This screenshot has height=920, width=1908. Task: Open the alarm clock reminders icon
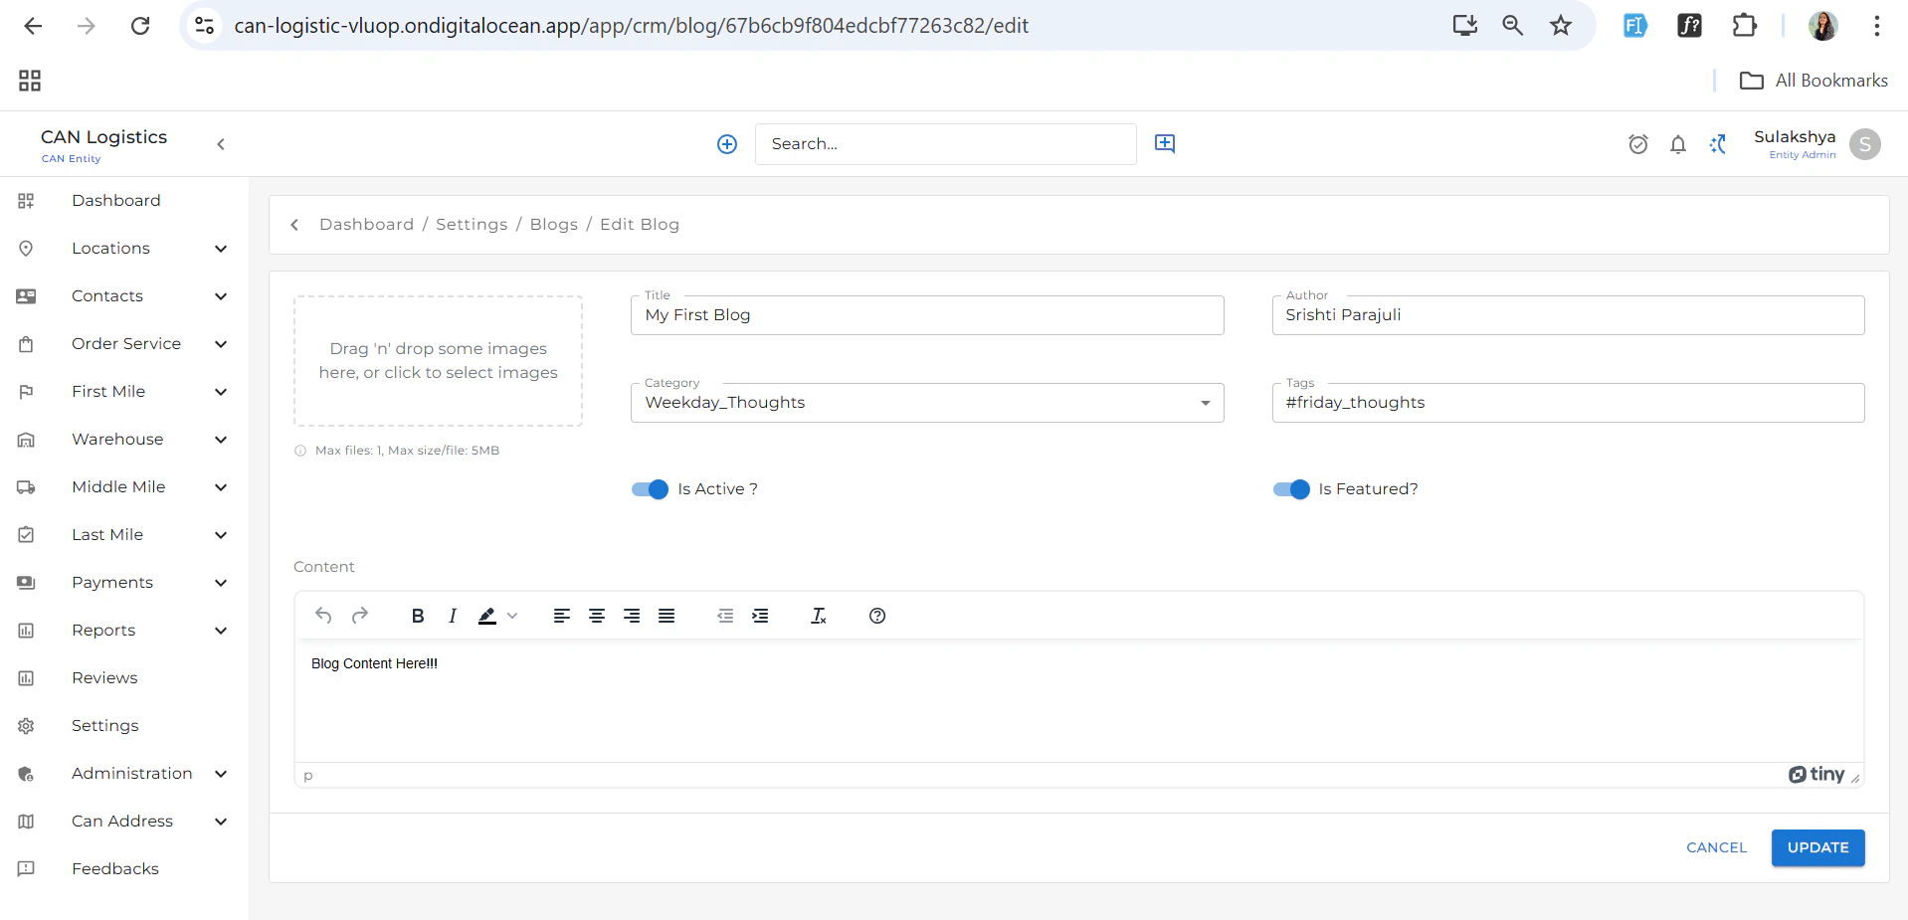coord(1638,144)
